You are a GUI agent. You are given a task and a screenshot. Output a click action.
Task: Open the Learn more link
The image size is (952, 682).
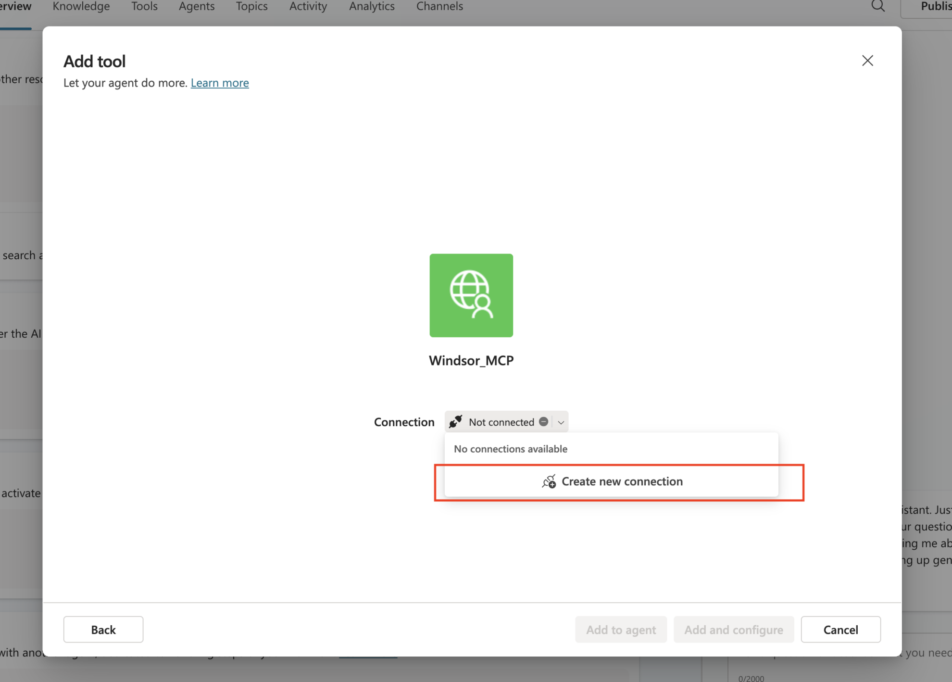coord(220,83)
